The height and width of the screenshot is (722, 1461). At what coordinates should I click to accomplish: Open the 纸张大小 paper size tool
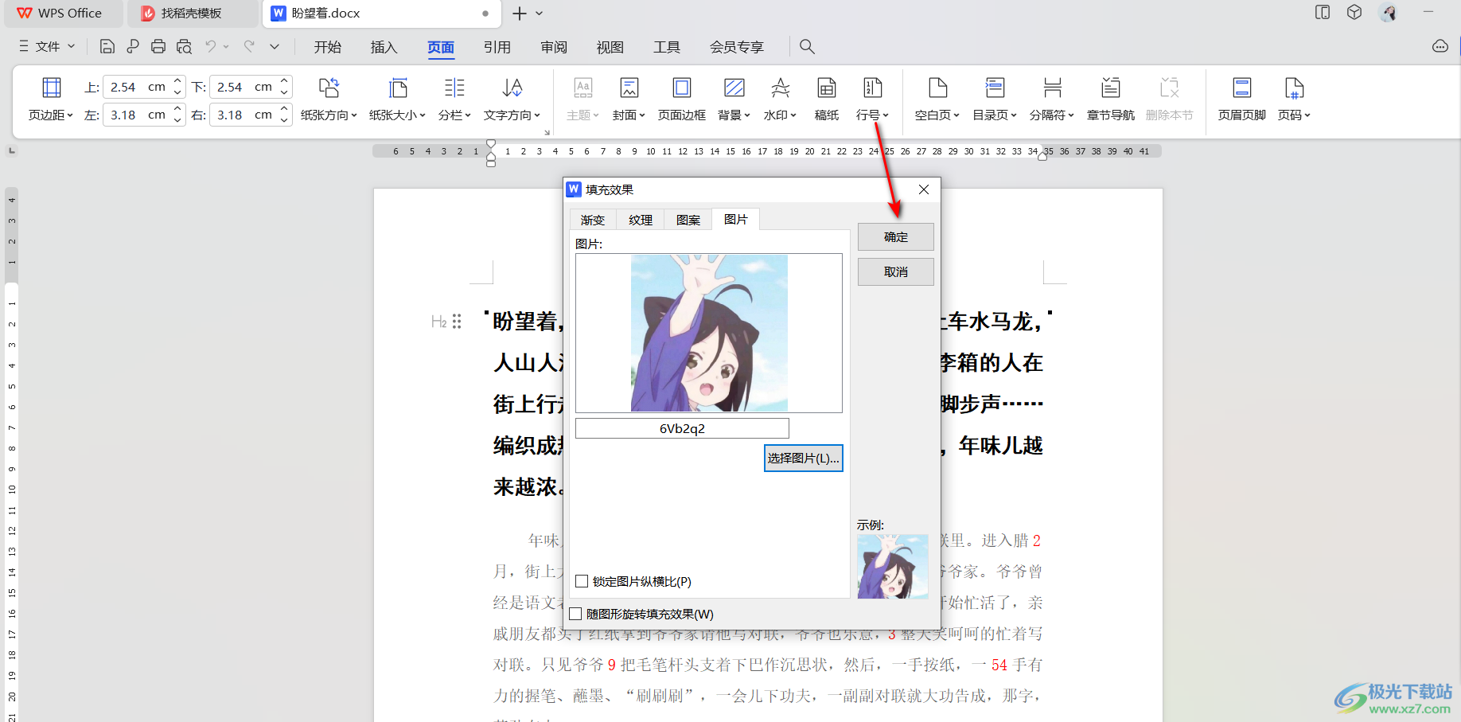coord(397,99)
